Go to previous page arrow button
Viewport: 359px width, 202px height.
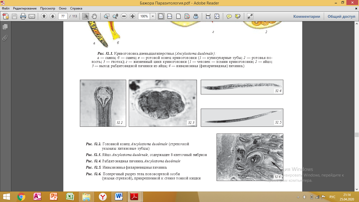click(x=44, y=16)
